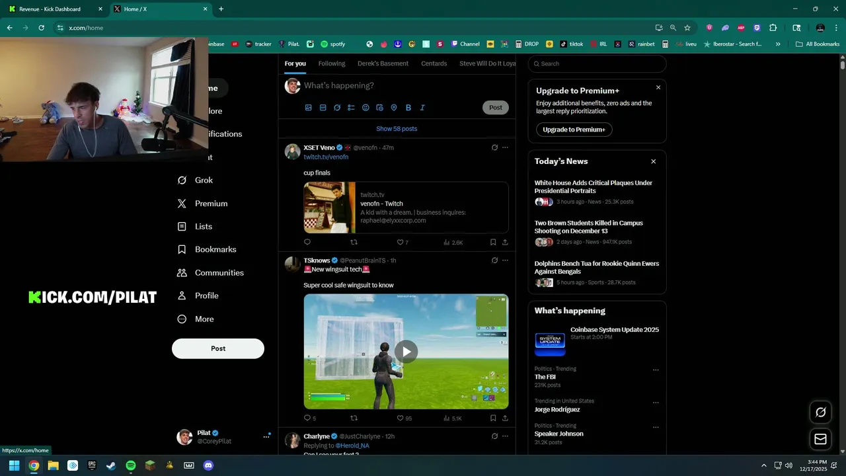Click Show 58 posts link

click(x=397, y=129)
